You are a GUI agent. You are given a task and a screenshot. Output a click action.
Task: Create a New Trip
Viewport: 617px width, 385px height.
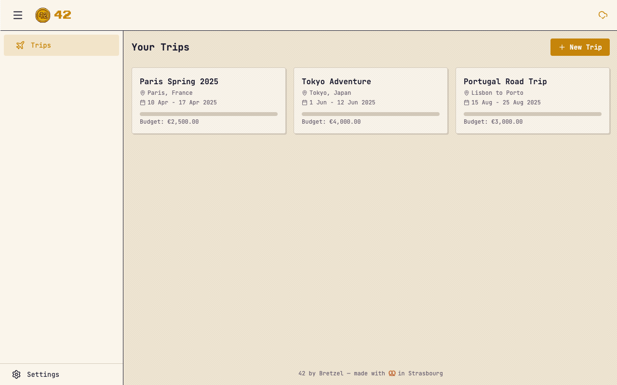[580, 47]
